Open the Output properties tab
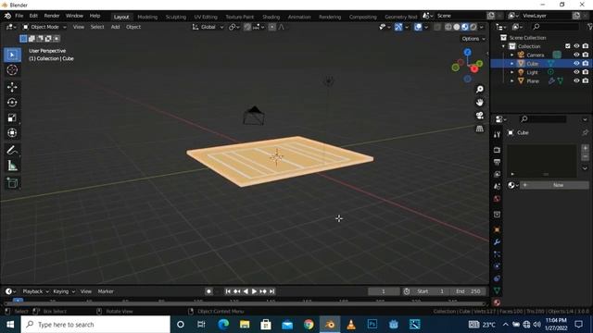Image resolution: width=593 pixels, height=333 pixels. 497,162
